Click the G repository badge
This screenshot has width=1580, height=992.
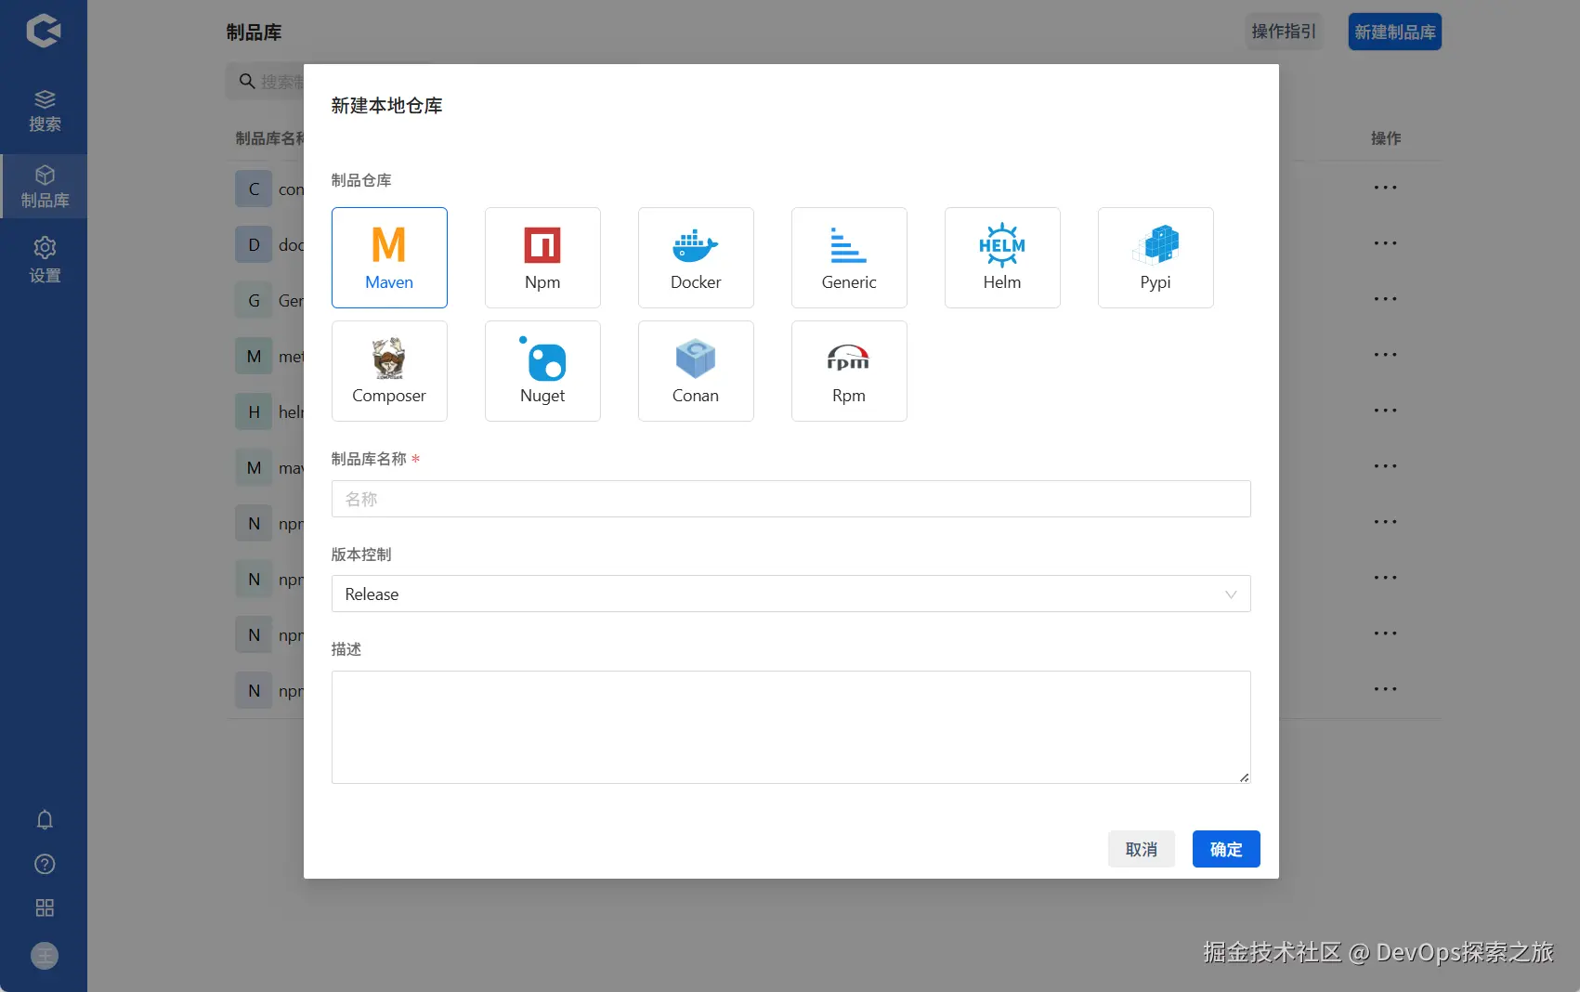point(254,300)
